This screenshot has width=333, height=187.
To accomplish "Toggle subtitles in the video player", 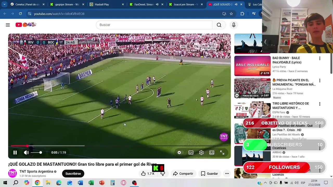I will (x=191, y=152).
